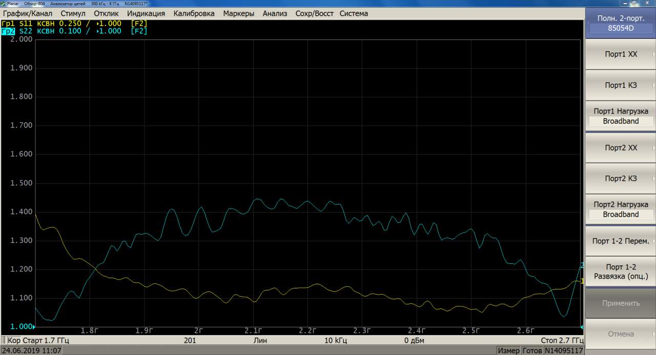Click the Старт 1.7 ГГц start frequency
This screenshot has width=656, height=355.
coord(46,340)
